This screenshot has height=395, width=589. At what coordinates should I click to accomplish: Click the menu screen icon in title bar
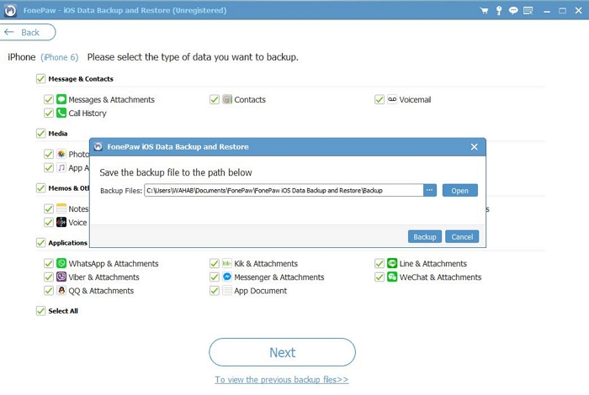click(x=528, y=10)
